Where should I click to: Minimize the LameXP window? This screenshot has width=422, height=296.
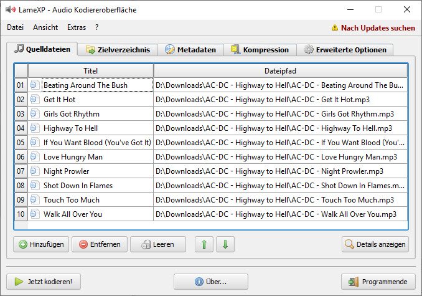click(x=350, y=10)
